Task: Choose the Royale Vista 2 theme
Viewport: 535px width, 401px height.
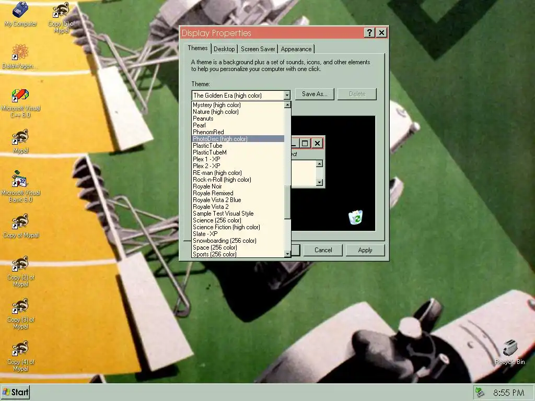Action: click(238, 207)
